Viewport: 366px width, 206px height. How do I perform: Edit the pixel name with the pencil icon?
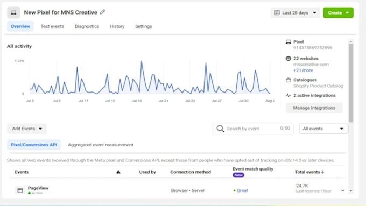102,12
